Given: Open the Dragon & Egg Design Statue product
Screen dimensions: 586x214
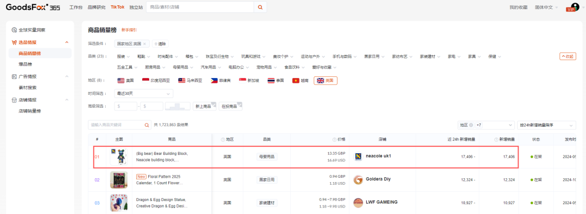Looking at the screenshot, I should click(162, 203).
